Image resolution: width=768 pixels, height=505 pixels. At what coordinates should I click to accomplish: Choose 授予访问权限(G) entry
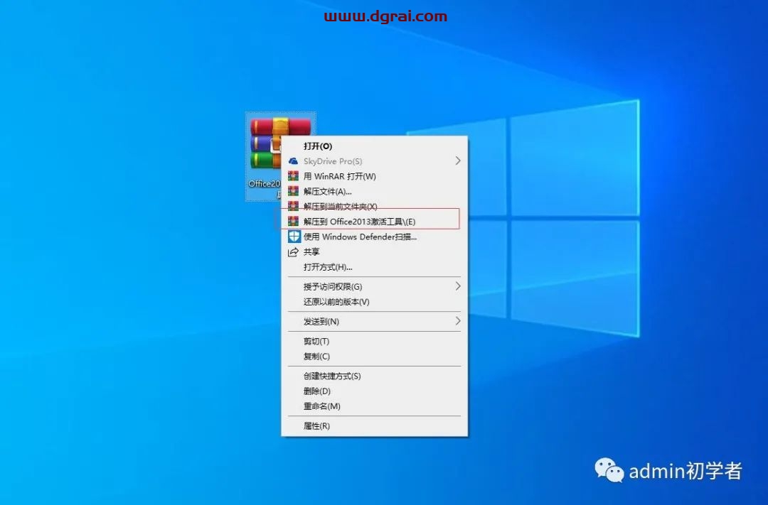[x=374, y=287]
